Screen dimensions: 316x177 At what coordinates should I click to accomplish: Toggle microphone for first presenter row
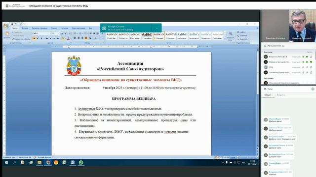303,57
